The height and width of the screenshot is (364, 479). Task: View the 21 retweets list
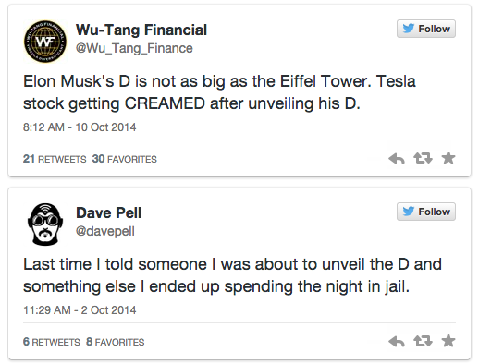[55, 159]
